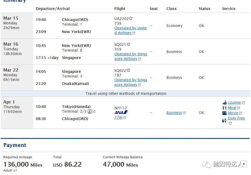The image size is (251, 175).
Task: Click the Business class link for NH112
Action: (x=174, y=113)
